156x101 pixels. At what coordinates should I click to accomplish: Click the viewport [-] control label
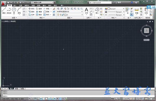(x=3, y=21)
